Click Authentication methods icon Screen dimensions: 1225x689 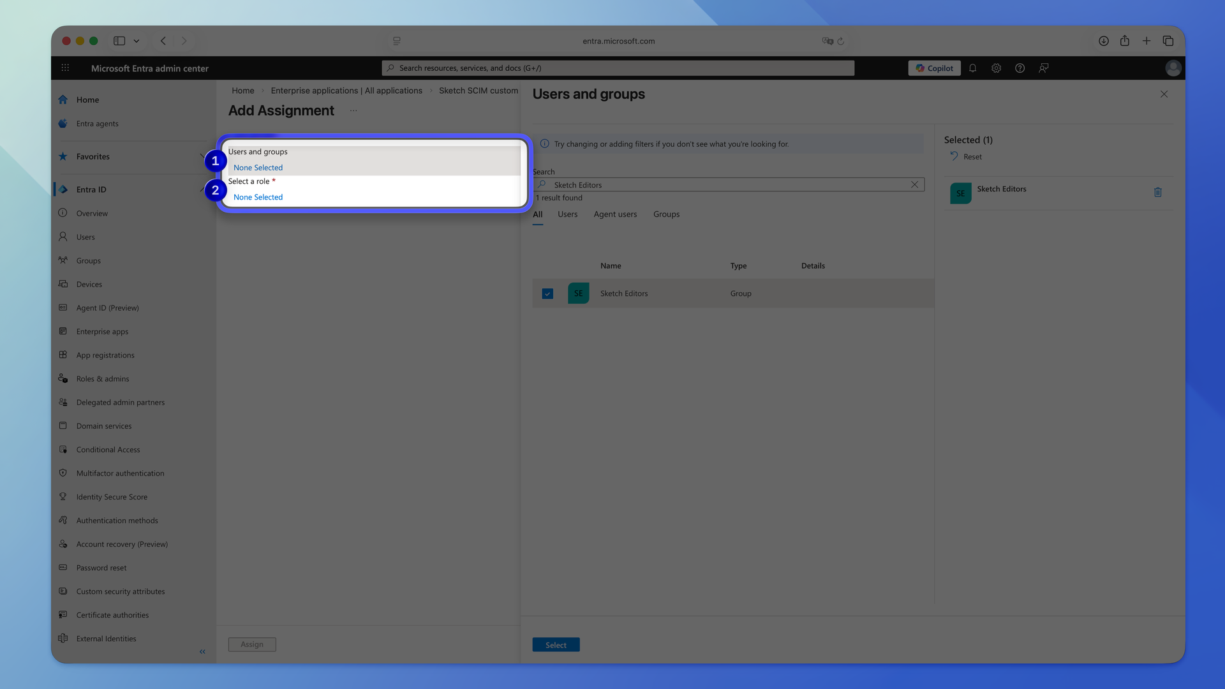pos(63,520)
